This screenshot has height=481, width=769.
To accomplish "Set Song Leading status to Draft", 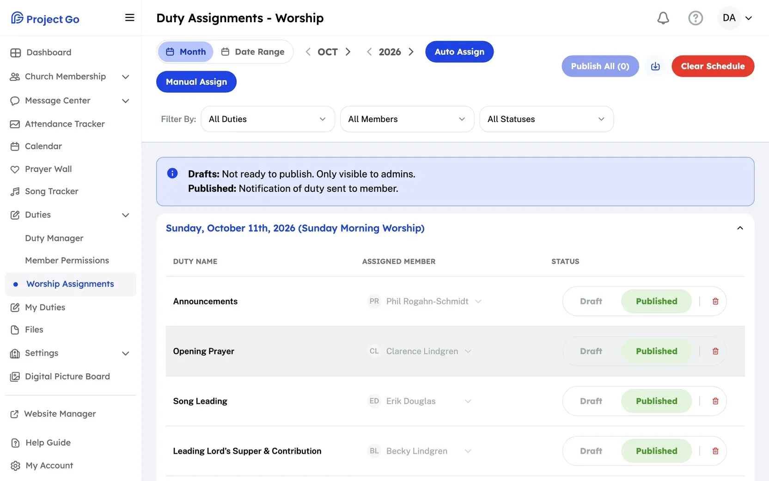I will (591, 401).
